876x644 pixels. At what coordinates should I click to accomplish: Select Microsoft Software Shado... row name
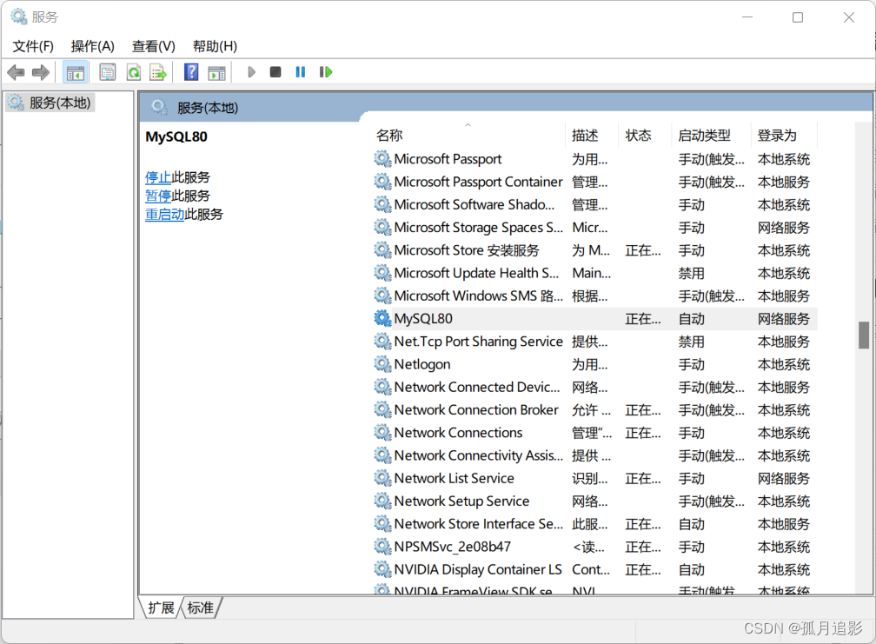coord(474,204)
